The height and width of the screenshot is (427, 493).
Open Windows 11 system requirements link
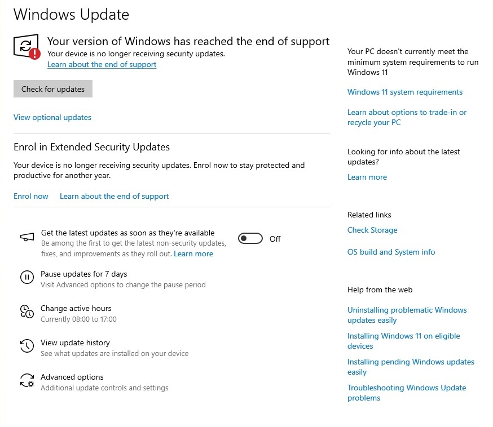(x=405, y=92)
